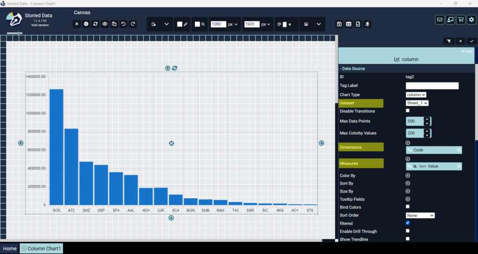Open the Dataset Sheet_1 dropdown
This screenshot has height=254, width=478.
pos(417,103)
